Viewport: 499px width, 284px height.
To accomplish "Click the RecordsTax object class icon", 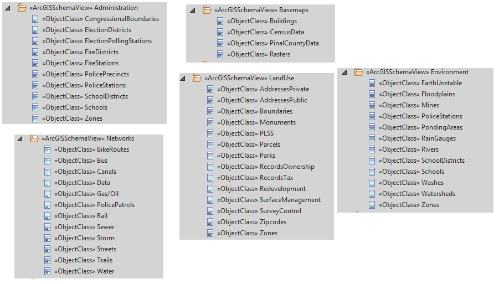I will (x=210, y=178).
